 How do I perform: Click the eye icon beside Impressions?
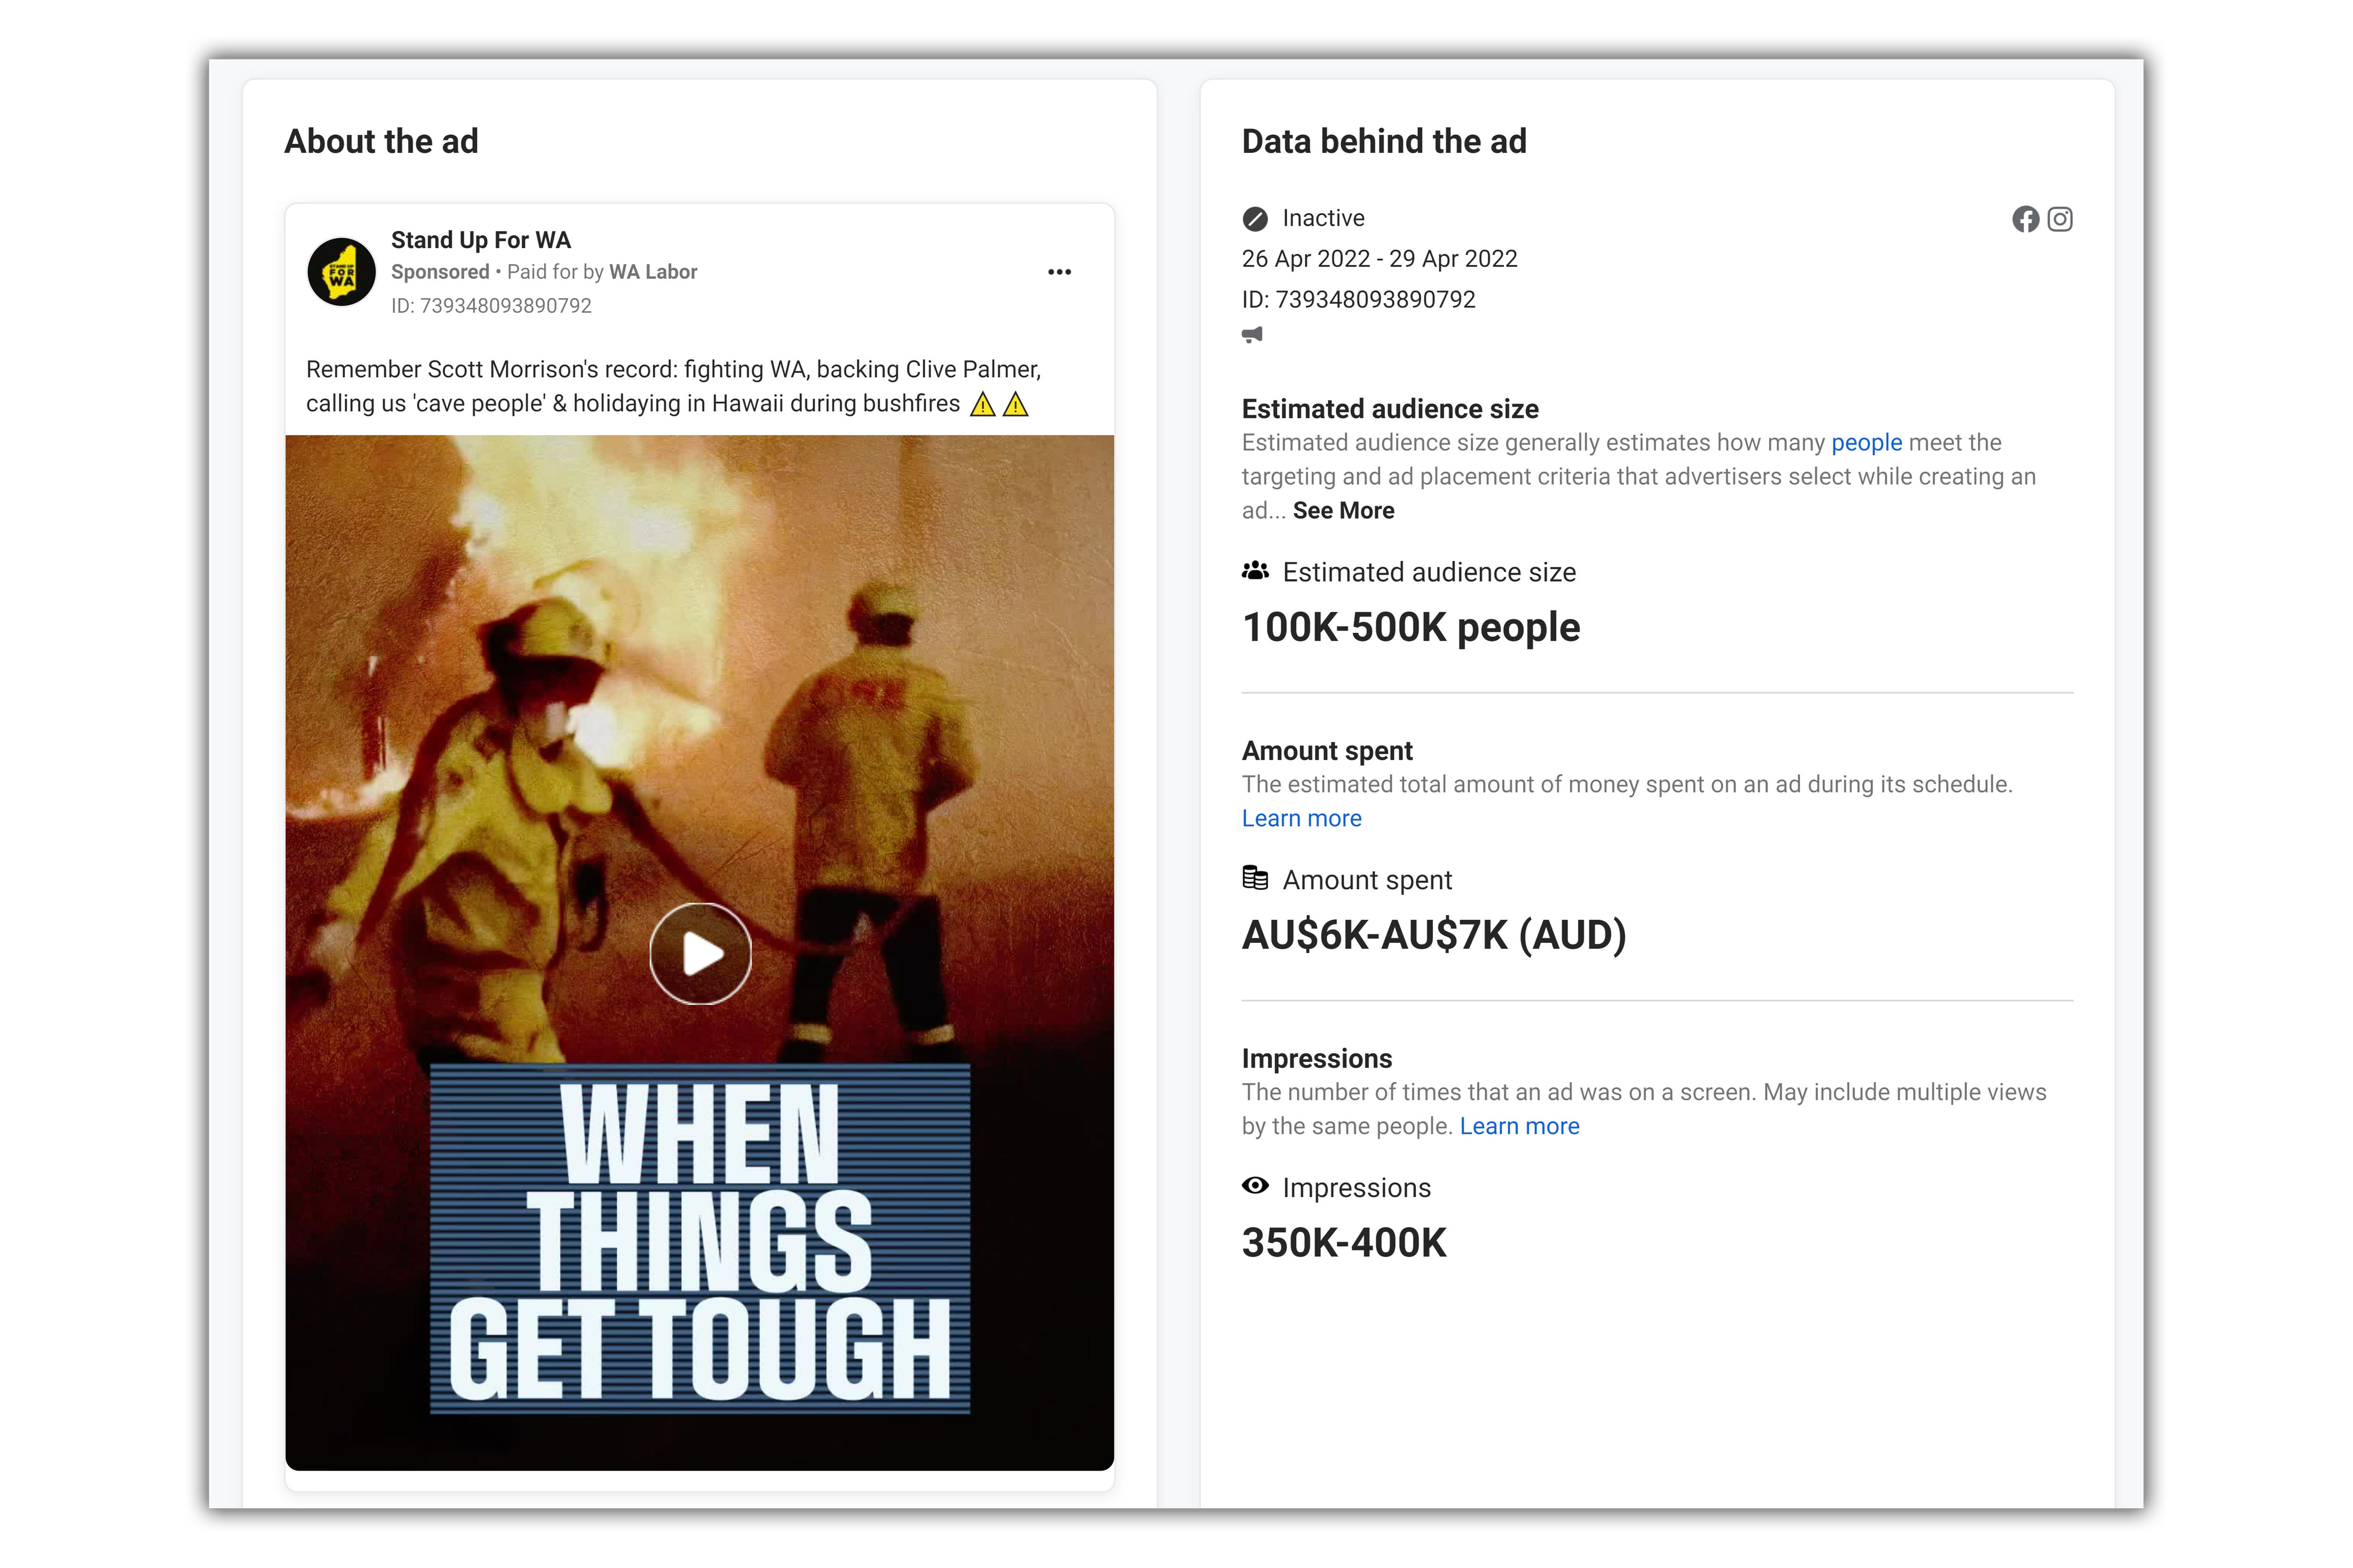[x=1255, y=1186]
